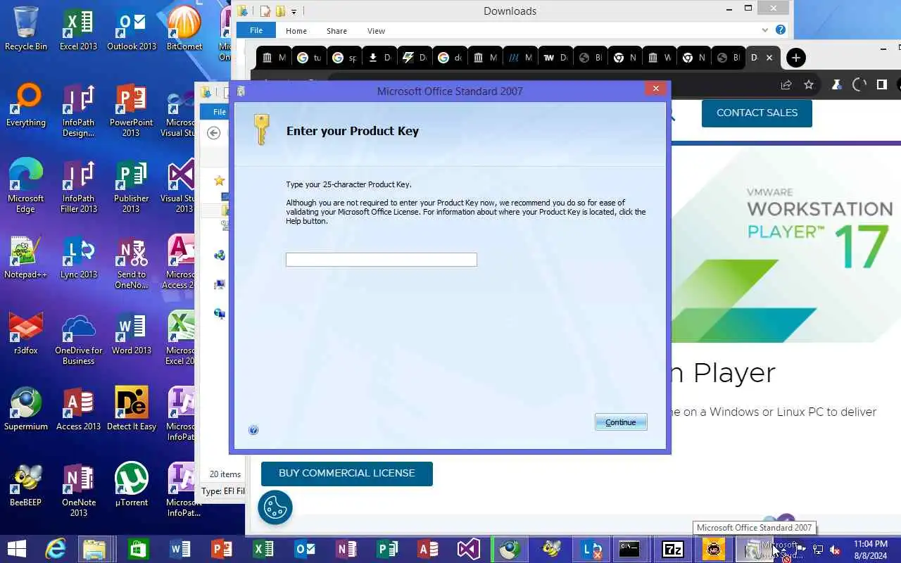The height and width of the screenshot is (563, 901).
Task: Select the Notepad++ desktop icon
Action: click(25, 256)
